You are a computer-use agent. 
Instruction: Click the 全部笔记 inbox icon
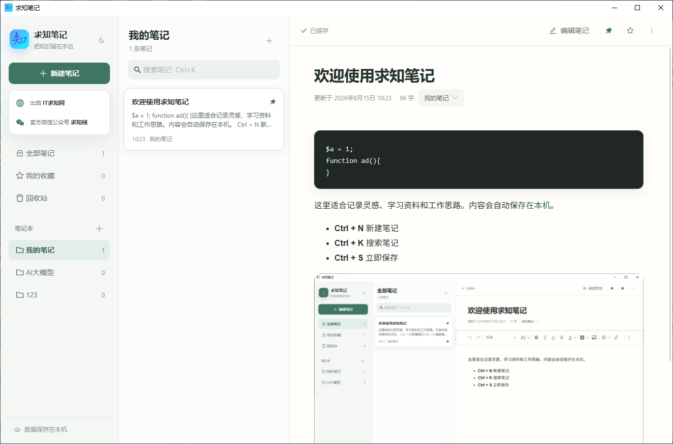[19, 153]
